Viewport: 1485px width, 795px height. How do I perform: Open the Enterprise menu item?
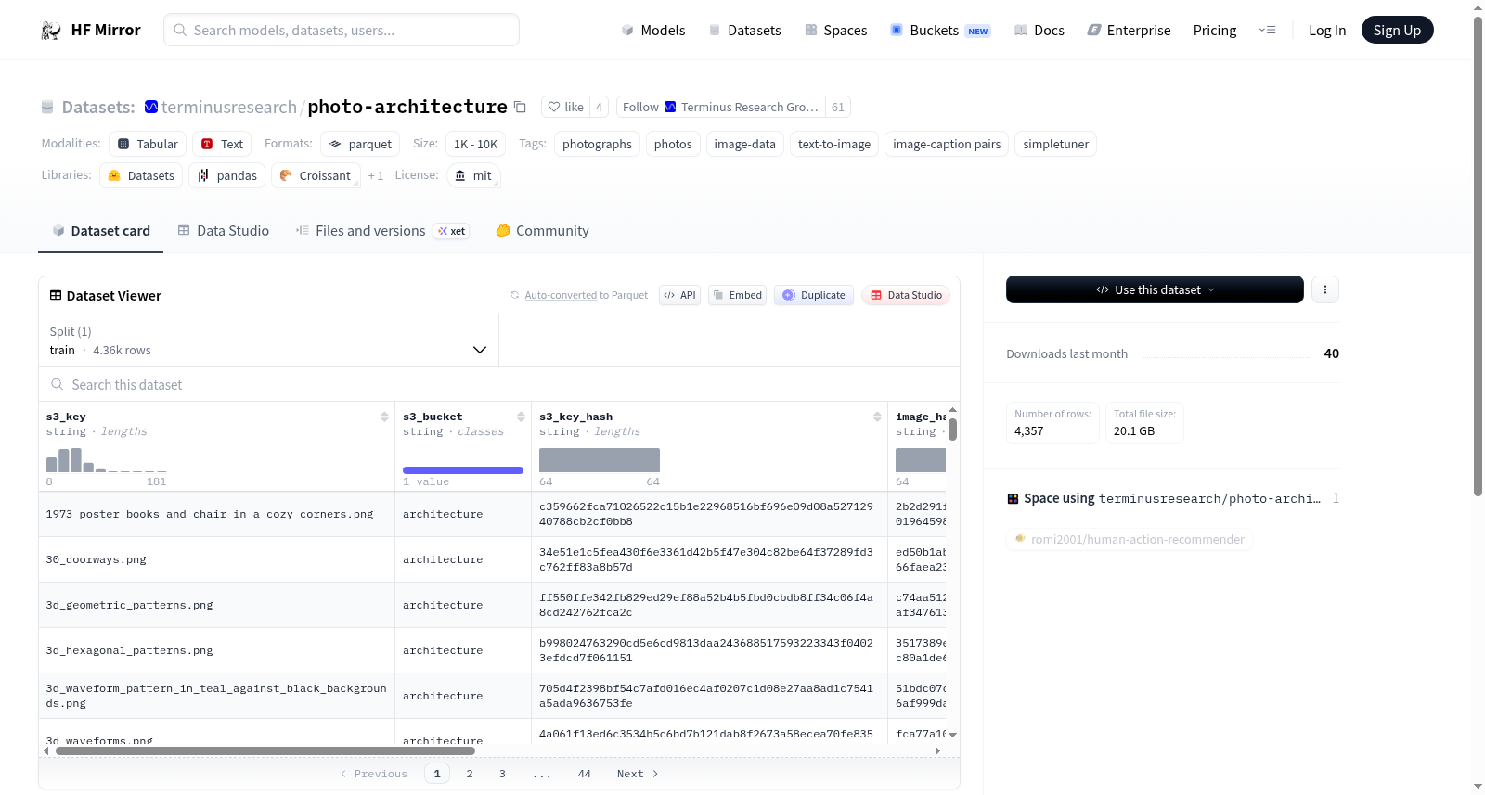(1129, 31)
